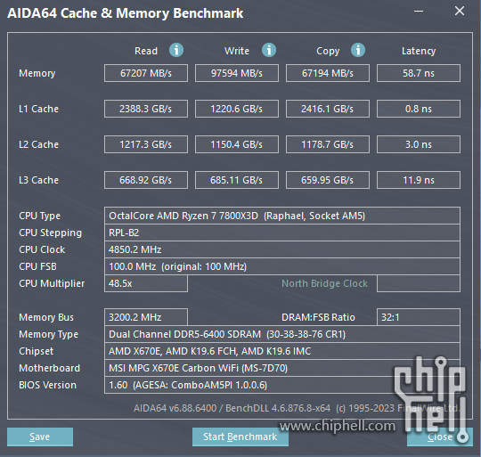The height and width of the screenshot is (457, 481).
Task: Click the Read column header
Action: 146,51
